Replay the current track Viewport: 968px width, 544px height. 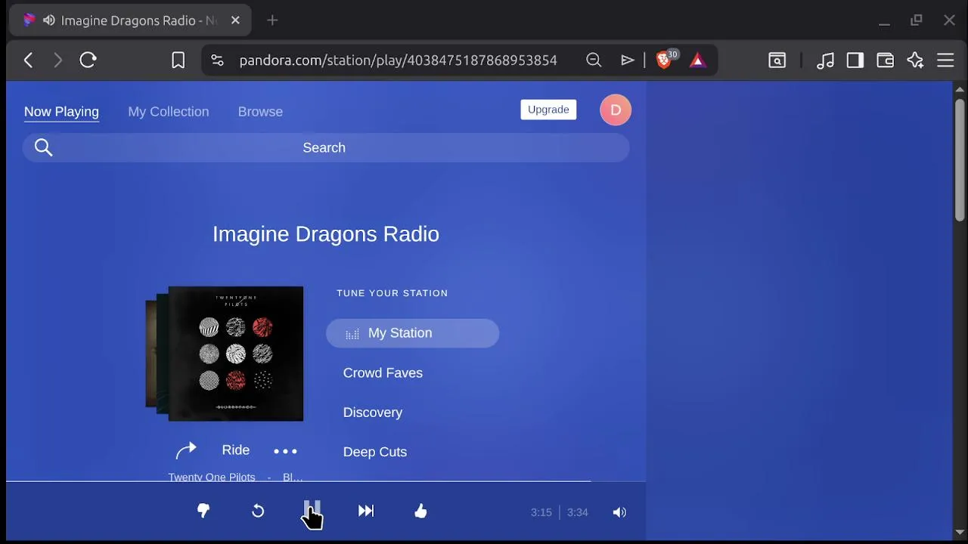coord(258,512)
